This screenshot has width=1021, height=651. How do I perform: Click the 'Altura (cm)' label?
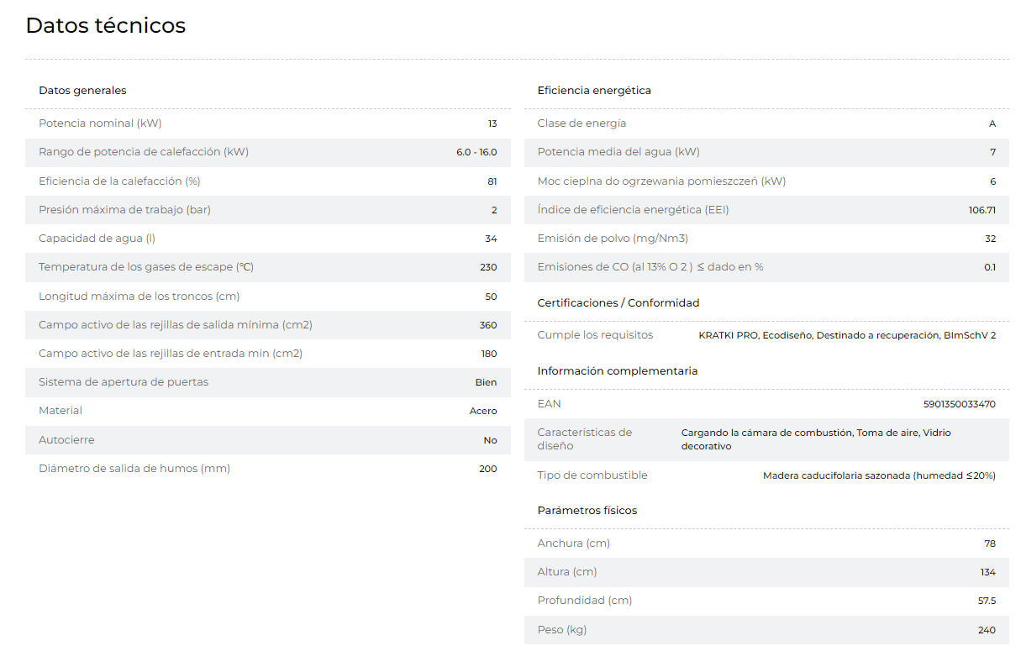pos(567,572)
